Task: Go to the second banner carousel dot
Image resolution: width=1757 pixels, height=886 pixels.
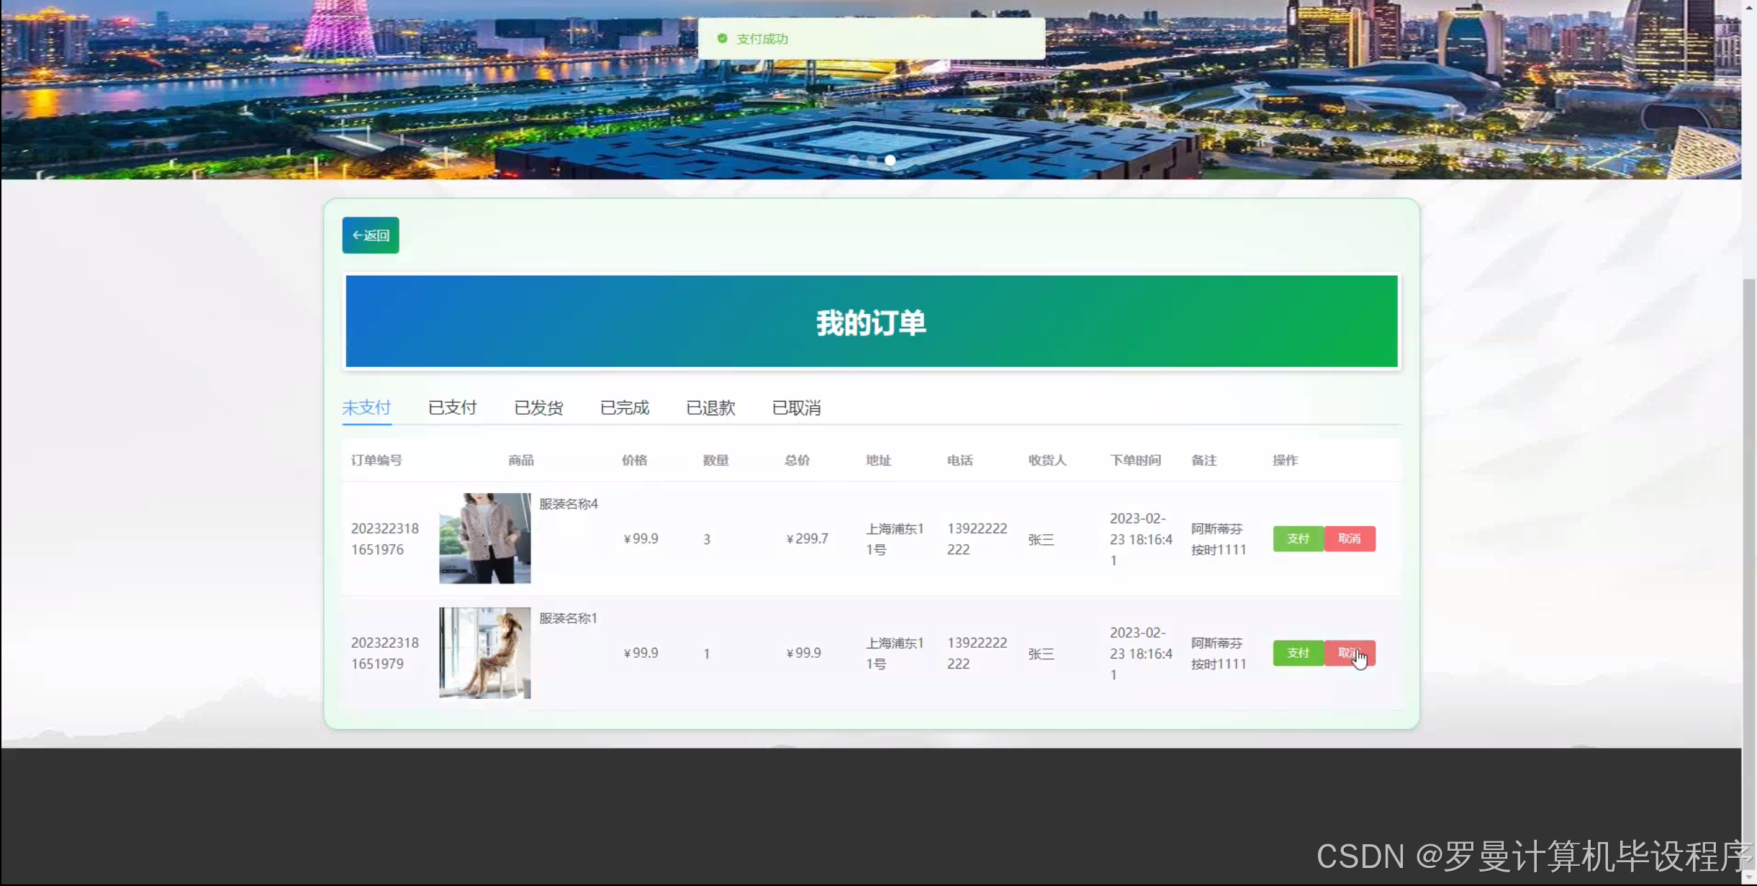Action: point(872,161)
